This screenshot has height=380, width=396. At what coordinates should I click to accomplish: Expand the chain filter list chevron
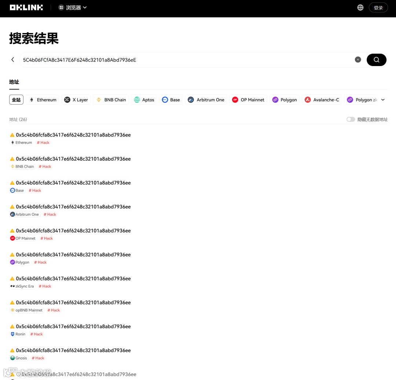[x=383, y=99]
